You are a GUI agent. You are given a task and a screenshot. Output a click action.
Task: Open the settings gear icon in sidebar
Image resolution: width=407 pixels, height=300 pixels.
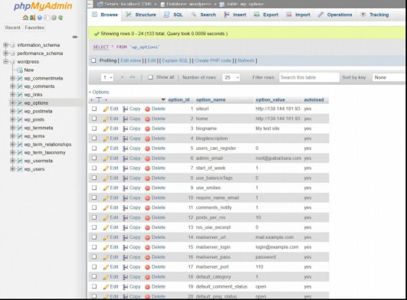[x=54, y=18]
